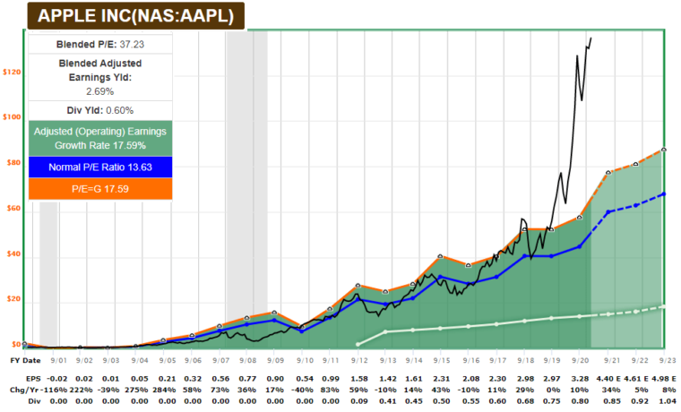Click blue dashed line endpoint at 9/23
The height and width of the screenshot is (412, 681).
pyautogui.click(x=663, y=194)
